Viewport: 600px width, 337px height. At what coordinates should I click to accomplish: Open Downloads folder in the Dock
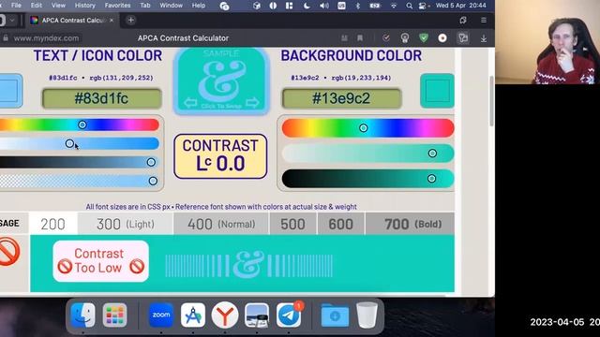coord(335,315)
